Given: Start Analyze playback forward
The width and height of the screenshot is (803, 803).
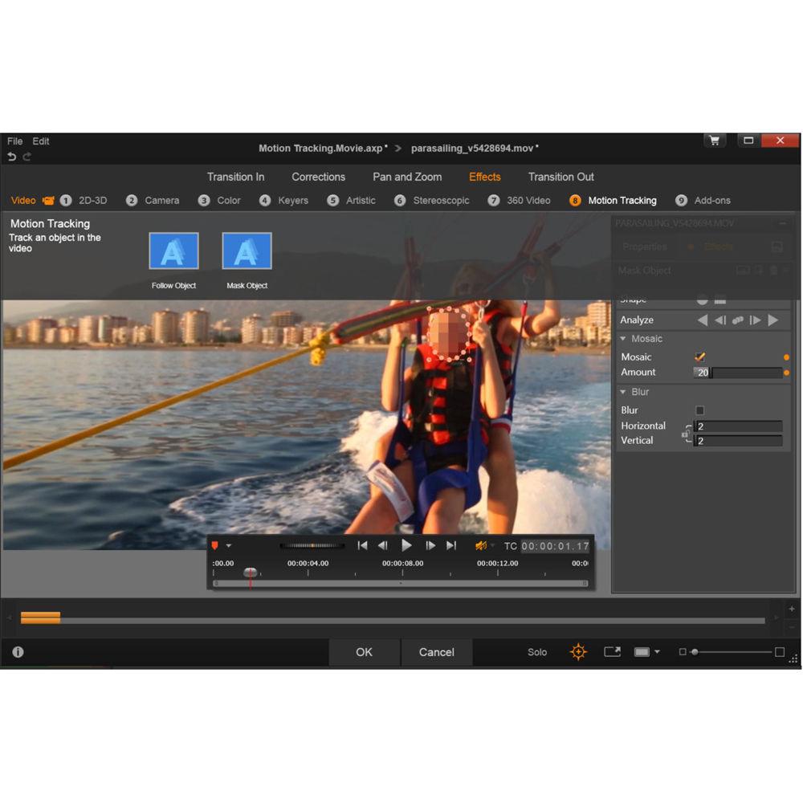Looking at the screenshot, I should tap(773, 320).
